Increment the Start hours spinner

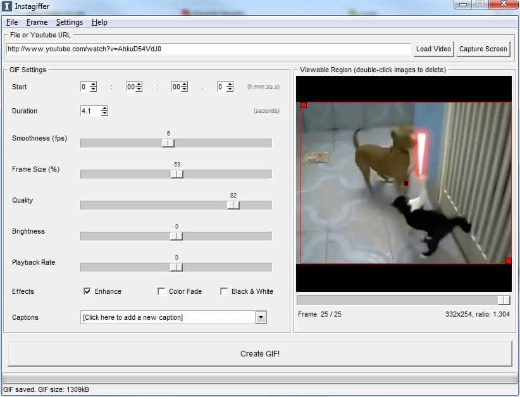coord(93,84)
